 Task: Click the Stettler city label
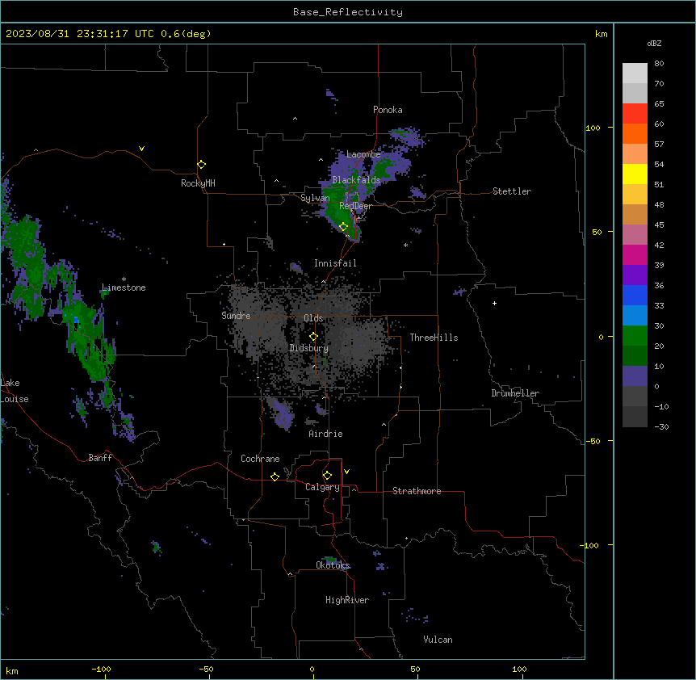[x=512, y=191]
